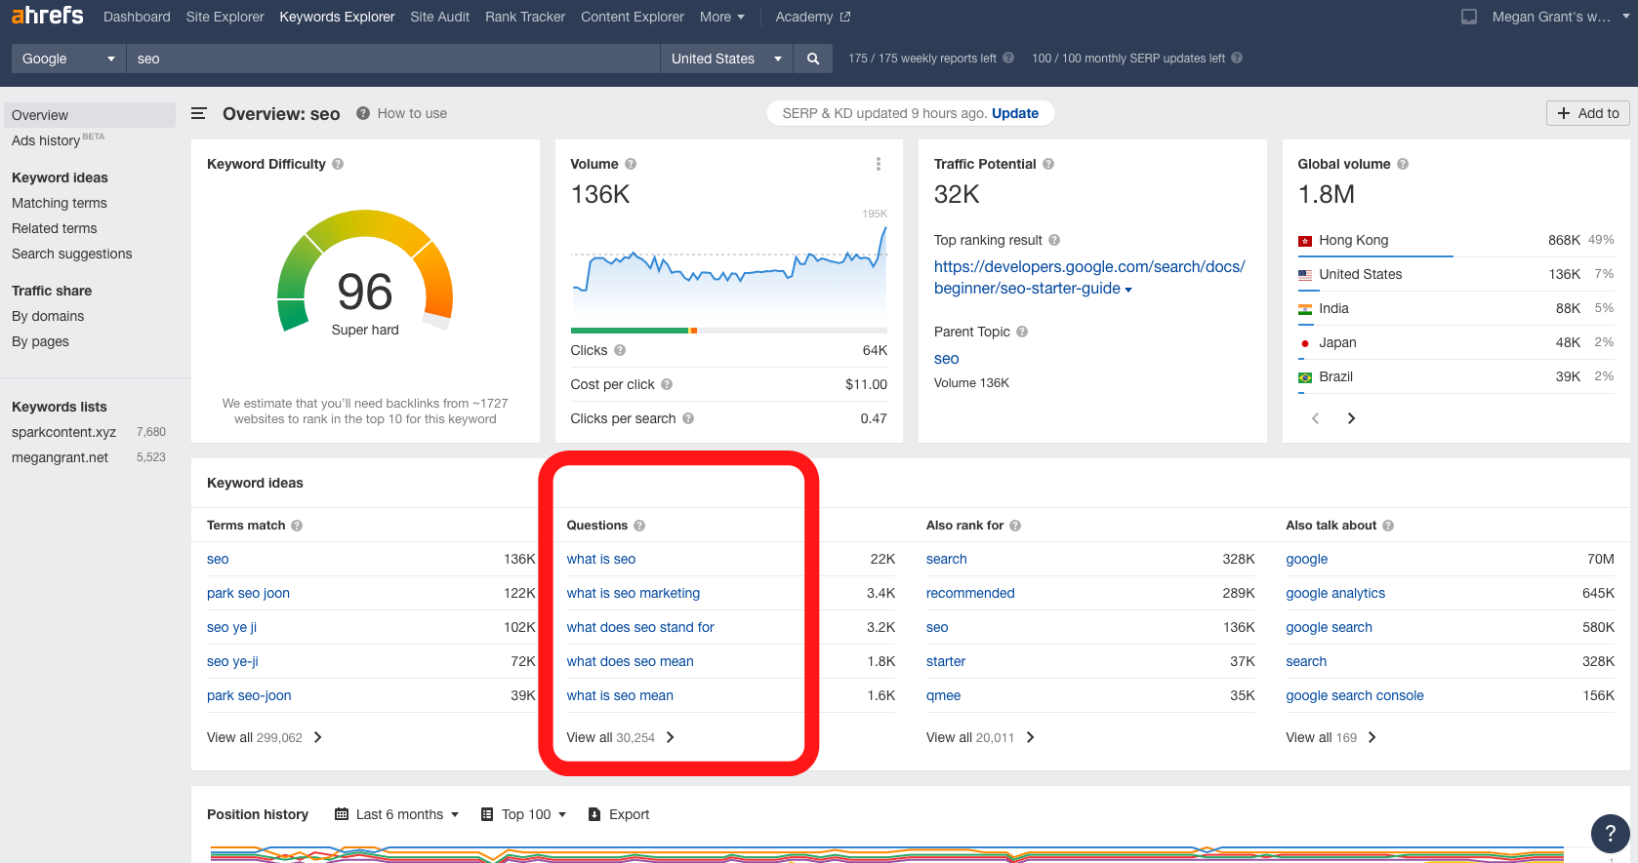Screen dimensions: 1638x863
Task: Go to next global volume countries page
Action: click(x=1351, y=418)
